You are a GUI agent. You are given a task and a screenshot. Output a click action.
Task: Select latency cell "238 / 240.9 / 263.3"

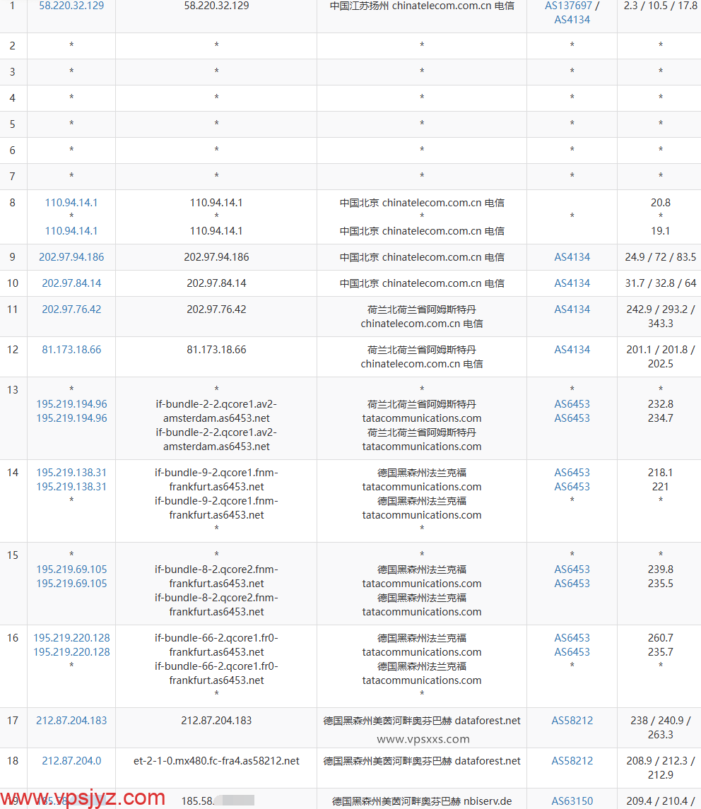[660, 728]
